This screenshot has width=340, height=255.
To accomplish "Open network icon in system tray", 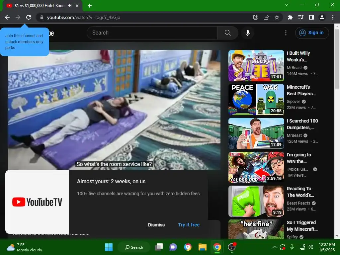I will (302, 247).
